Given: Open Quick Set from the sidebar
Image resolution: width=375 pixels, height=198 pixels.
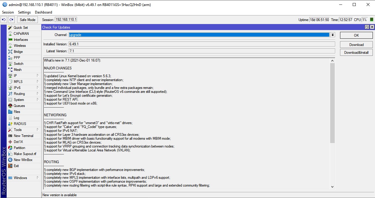Looking at the screenshot, I should click(x=24, y=28).
